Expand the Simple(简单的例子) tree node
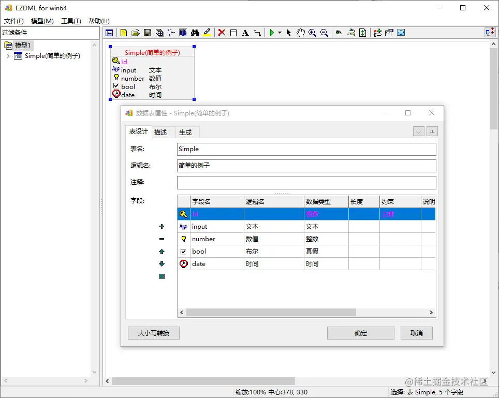 pos(8,56)
